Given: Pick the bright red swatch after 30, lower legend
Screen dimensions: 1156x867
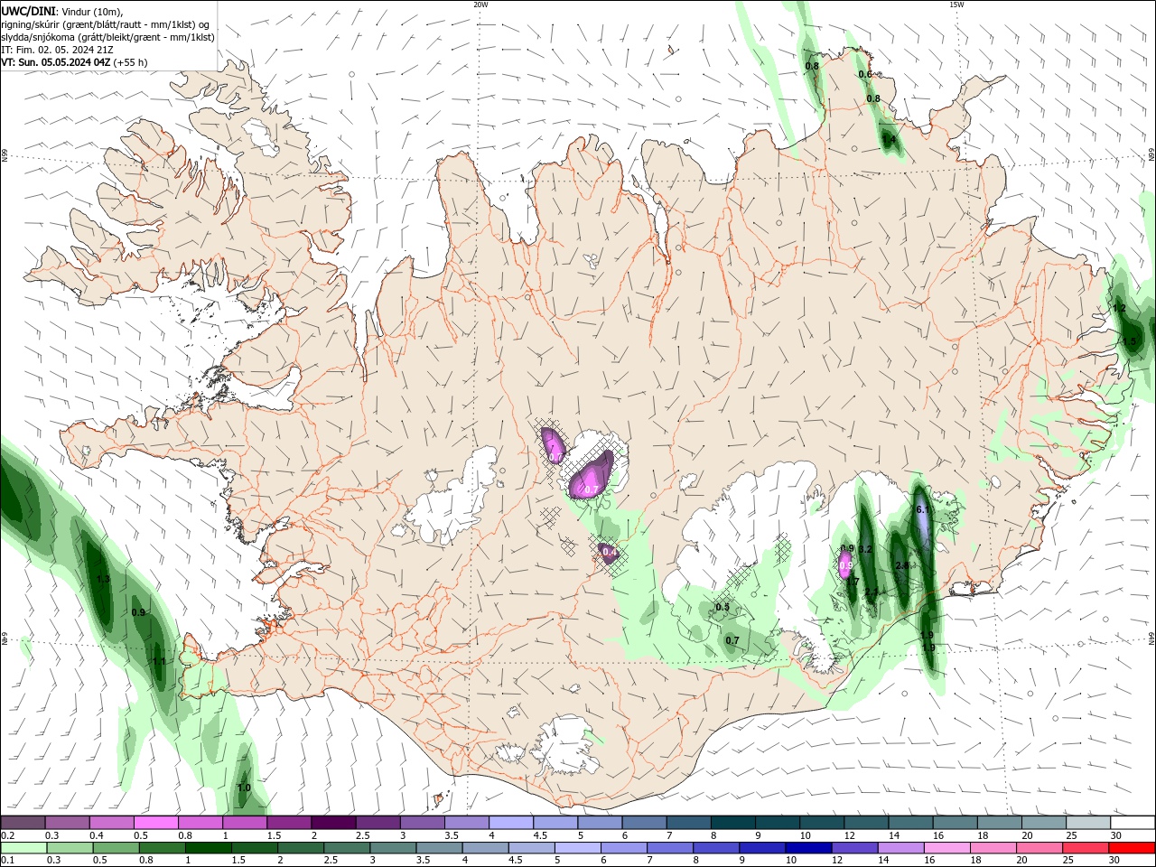Looking at the screenshot, I should [1132, 848].
